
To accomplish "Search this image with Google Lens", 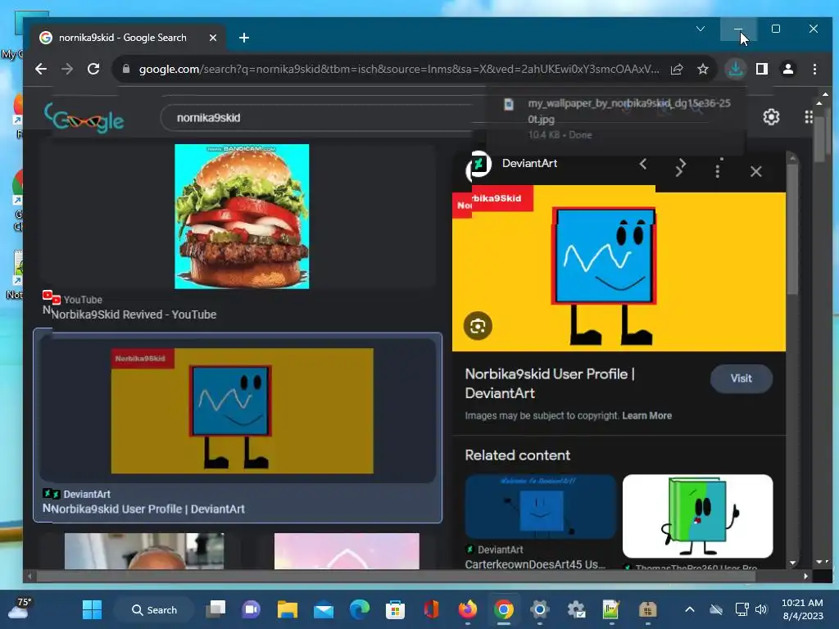I will 478,326.
